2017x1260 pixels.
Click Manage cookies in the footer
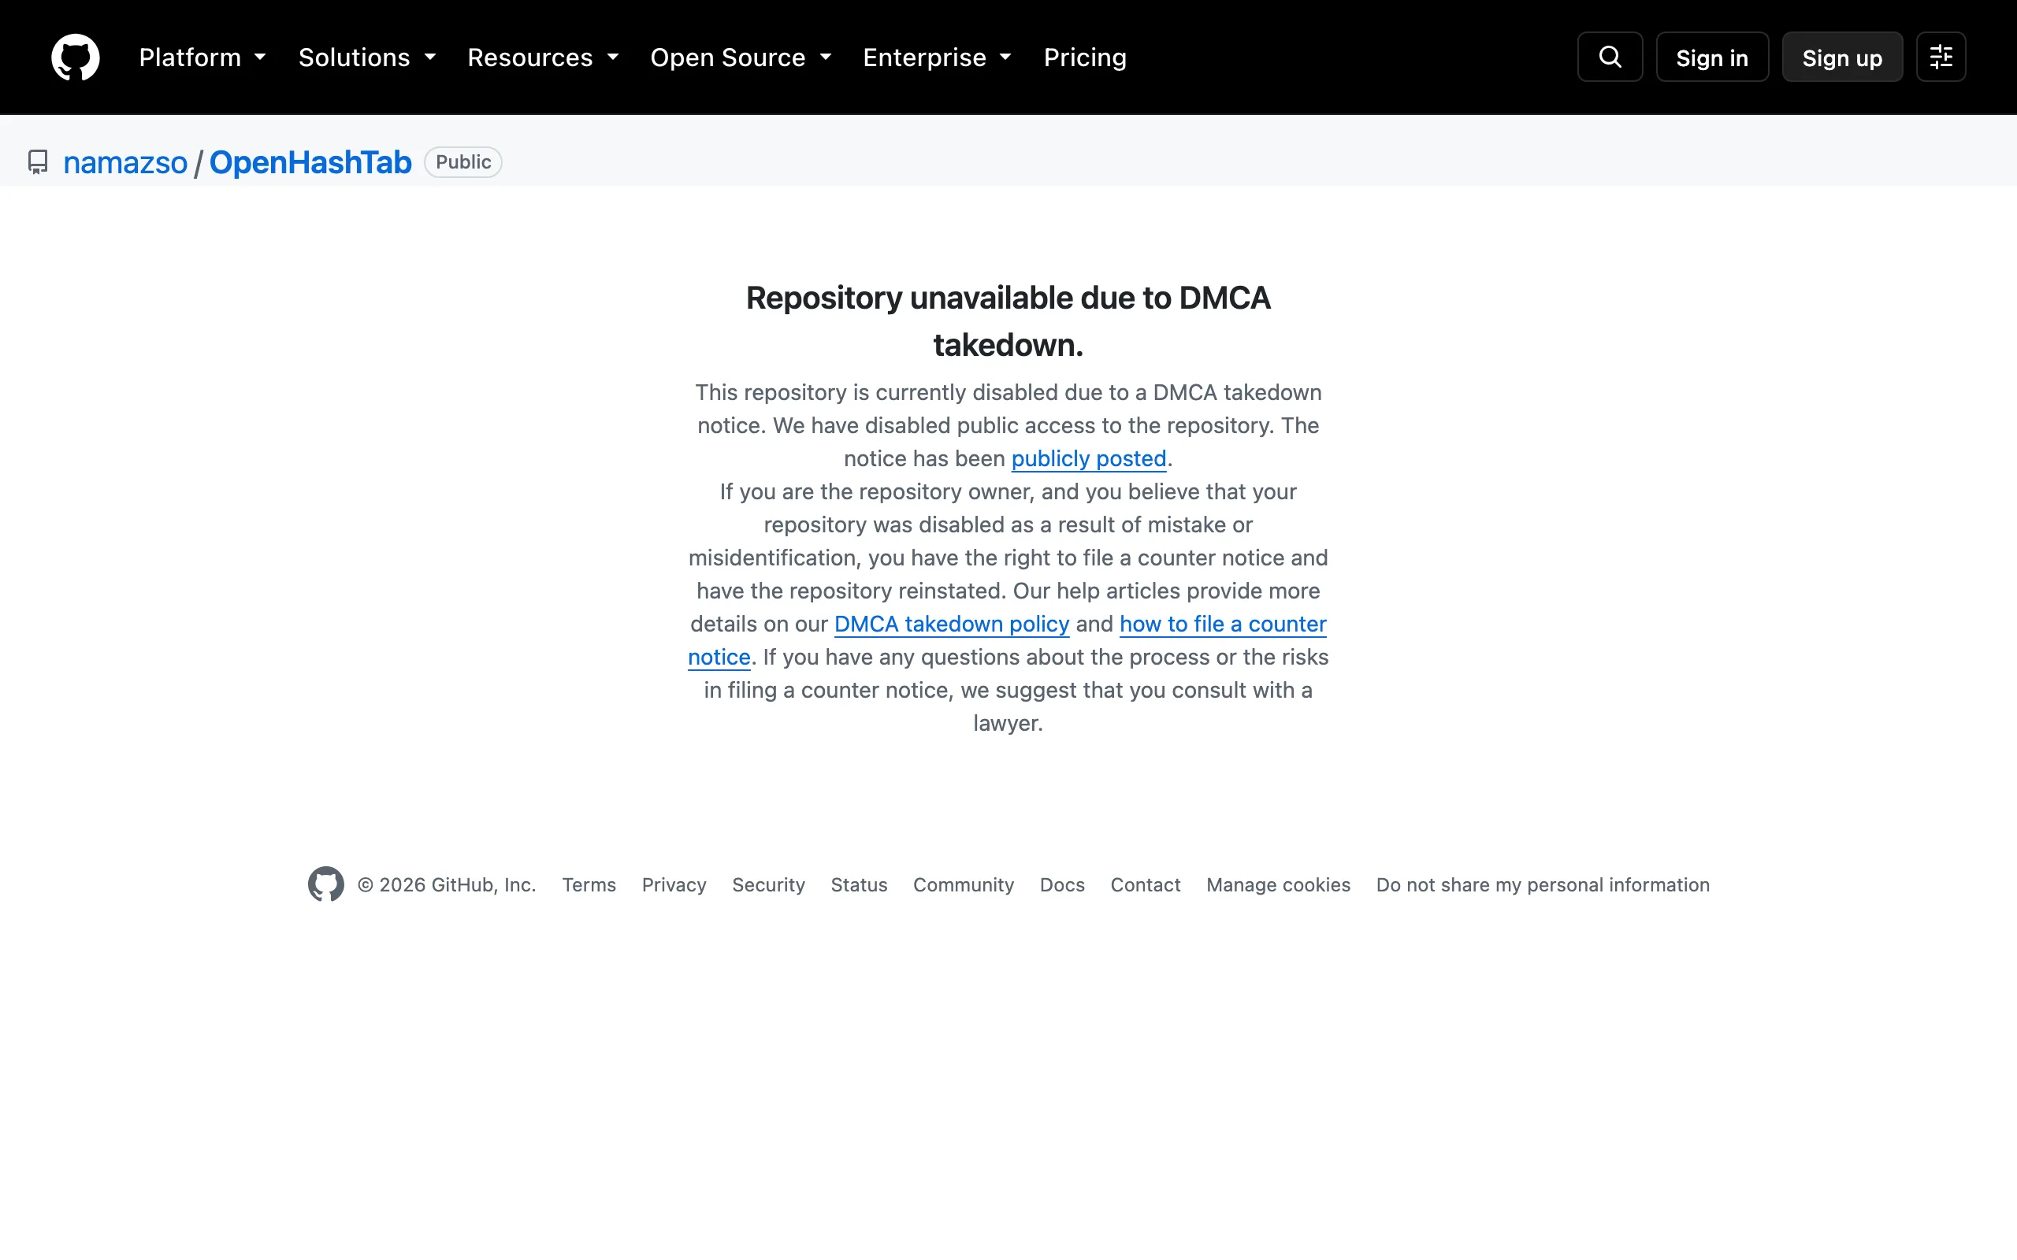(1278, 885)
